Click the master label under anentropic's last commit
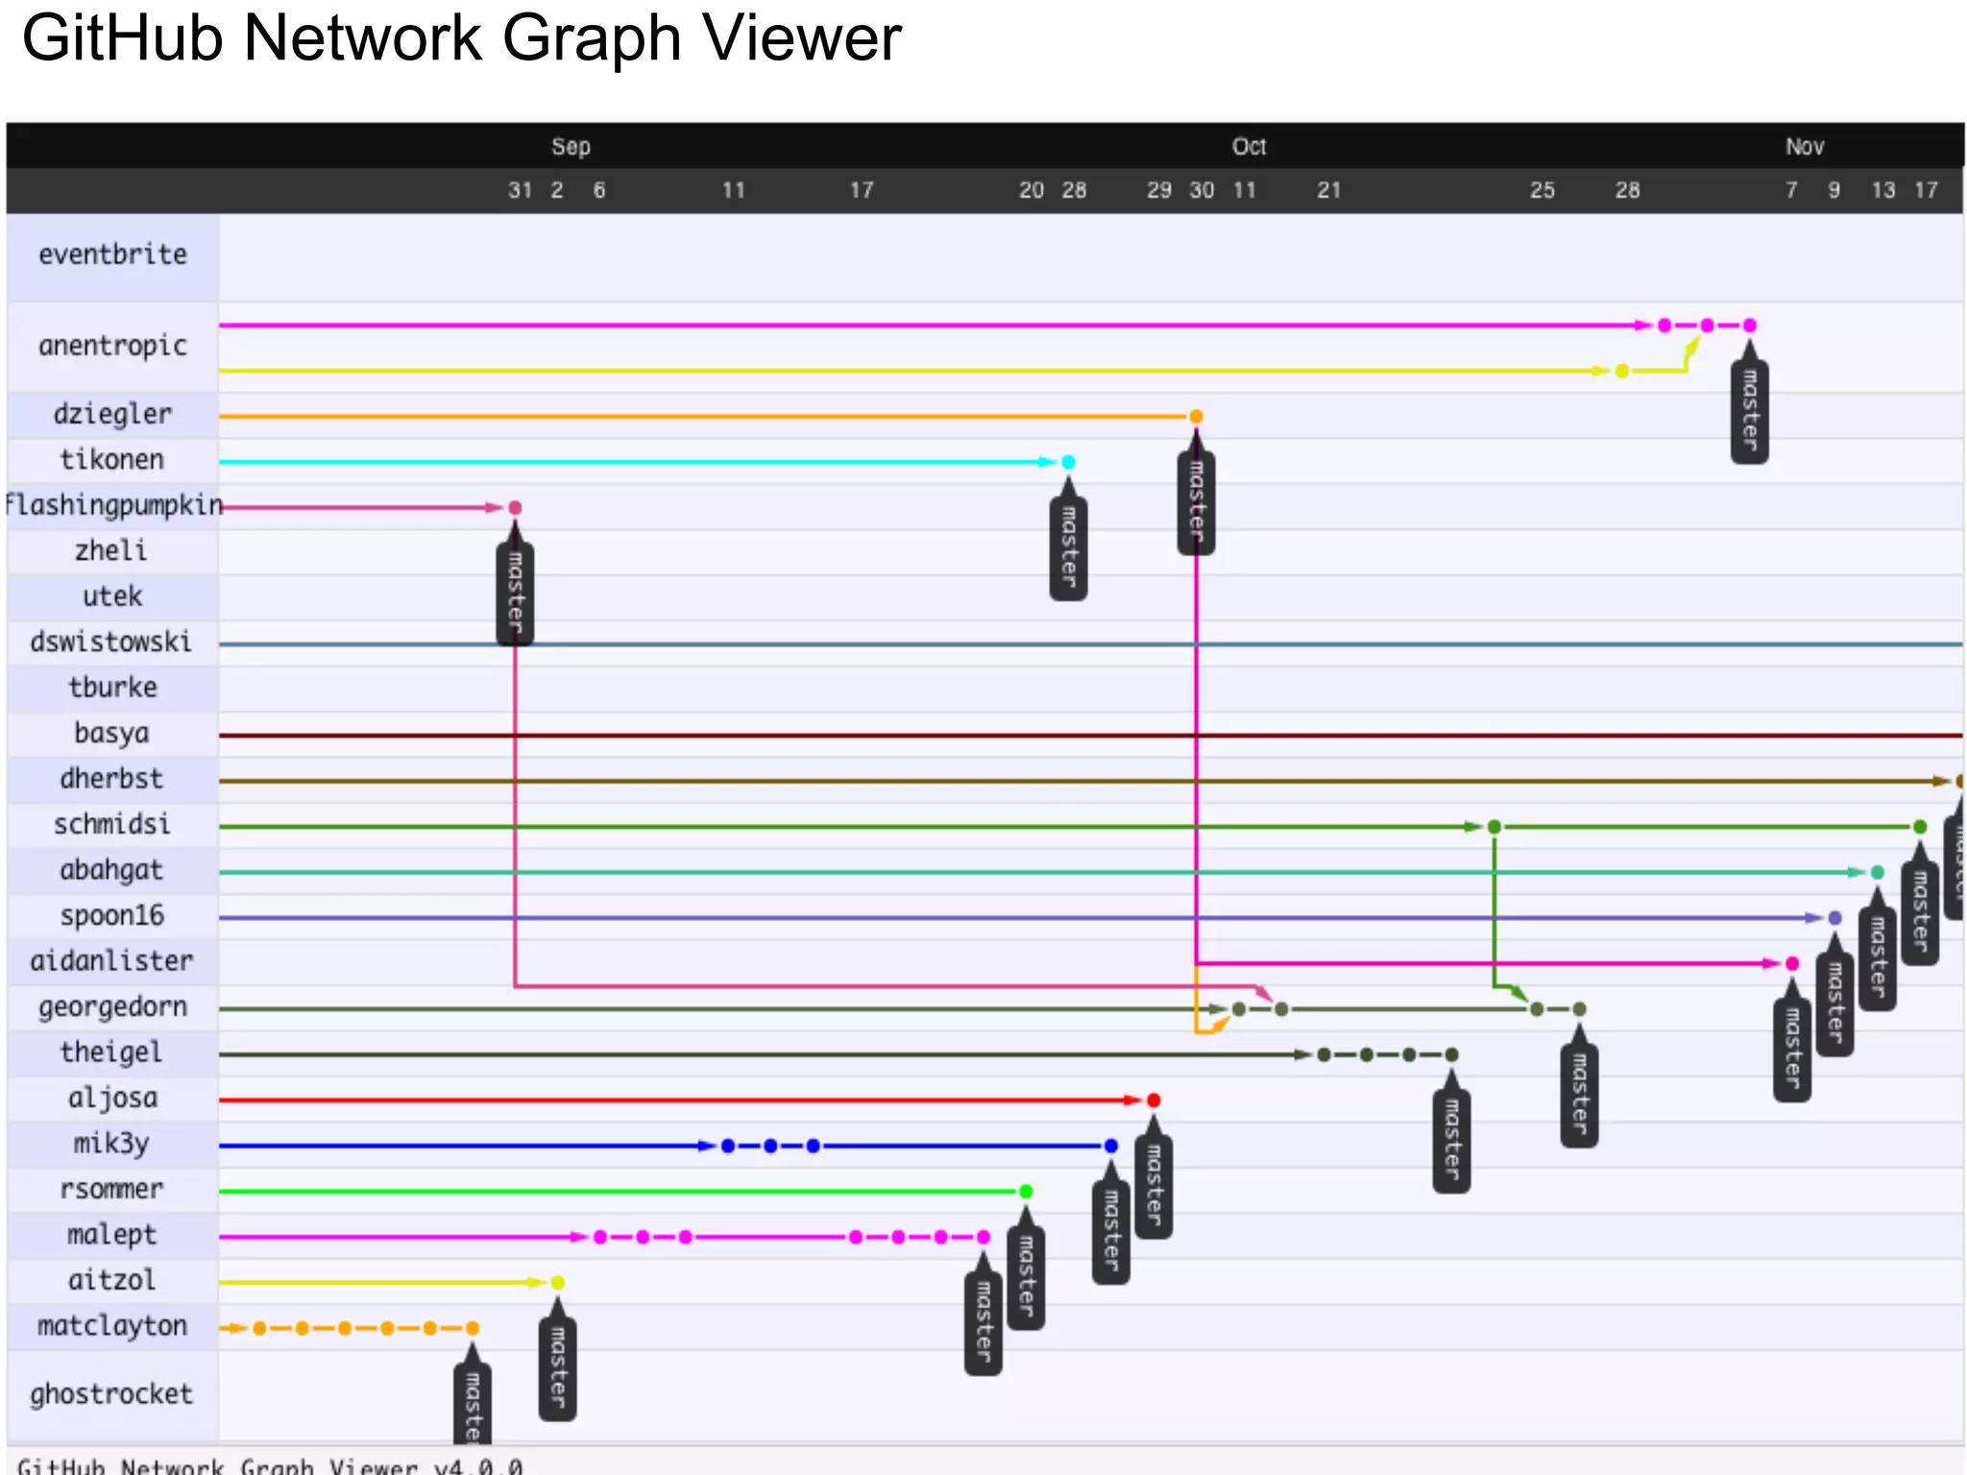 click(1749, 411)
